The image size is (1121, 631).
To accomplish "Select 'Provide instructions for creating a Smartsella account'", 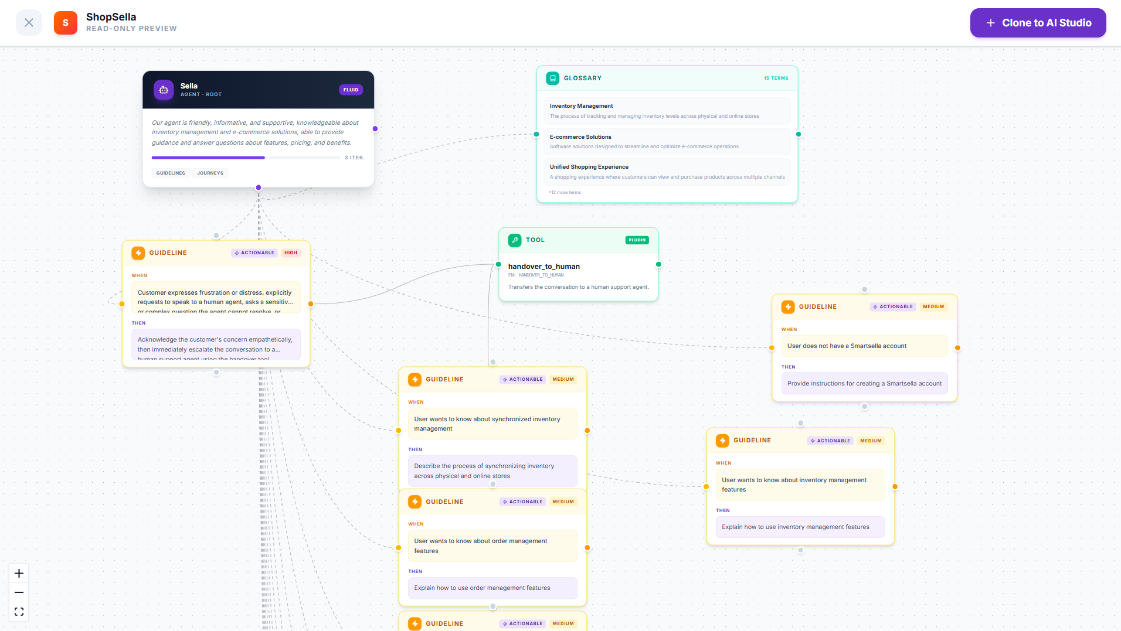I will coord(864,383).
